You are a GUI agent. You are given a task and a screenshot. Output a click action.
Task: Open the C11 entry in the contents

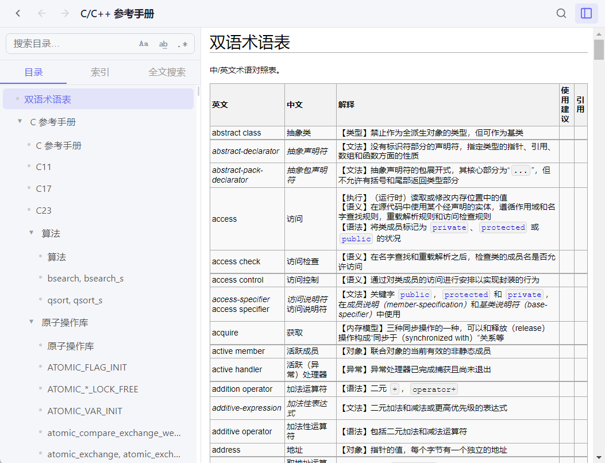pos(44,167)
